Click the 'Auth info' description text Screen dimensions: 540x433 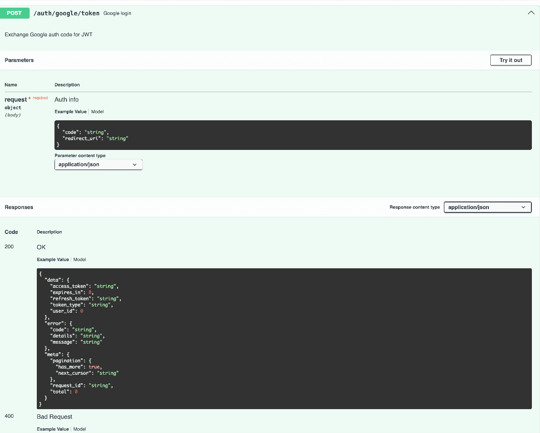(66, 99)
